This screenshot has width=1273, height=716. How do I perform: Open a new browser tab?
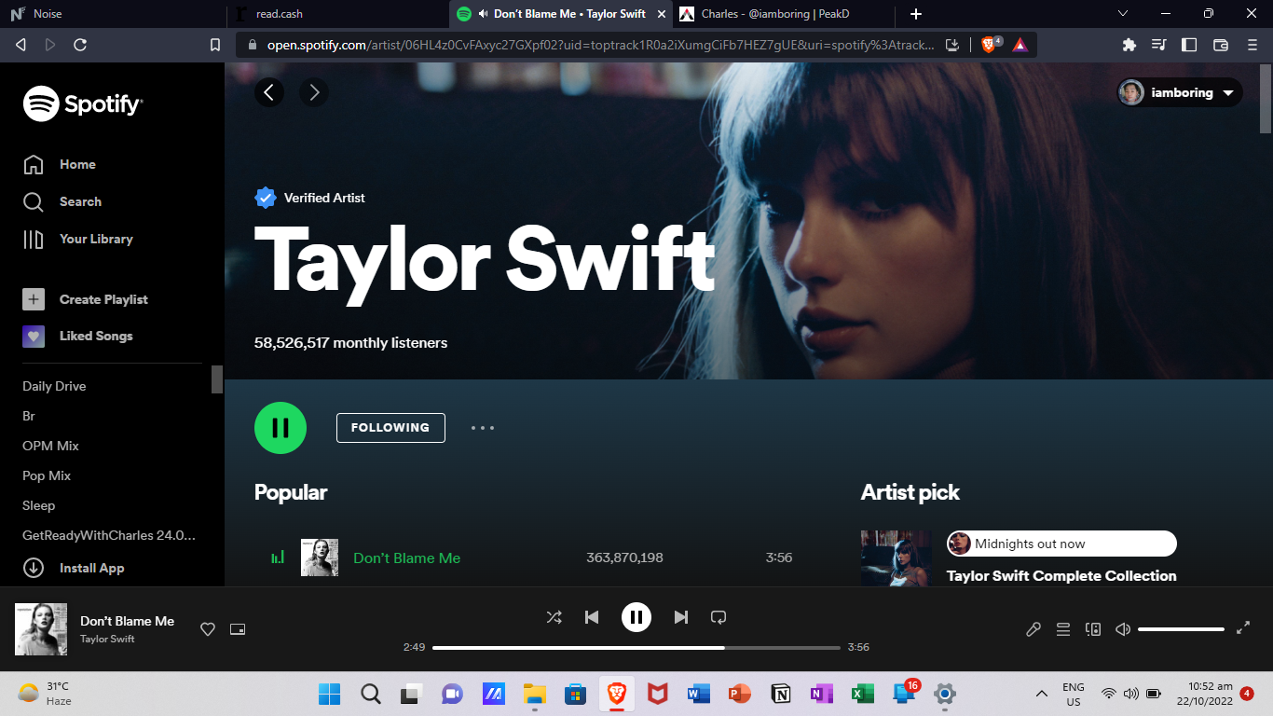point(916,14)
